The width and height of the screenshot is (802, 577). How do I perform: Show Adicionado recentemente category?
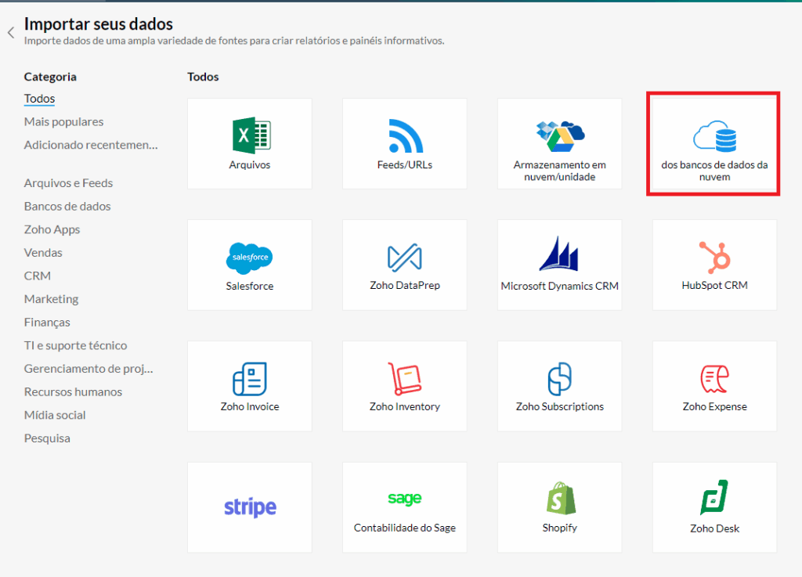[91, 145]
